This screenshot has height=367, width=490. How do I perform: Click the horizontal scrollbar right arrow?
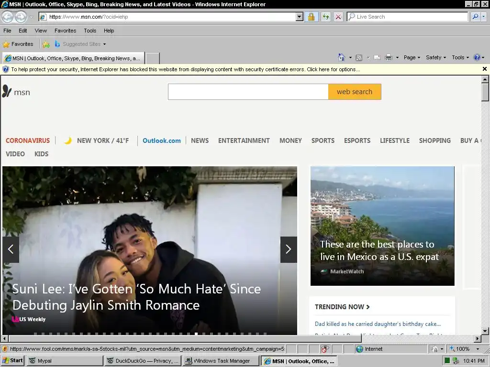pos(477,338)
